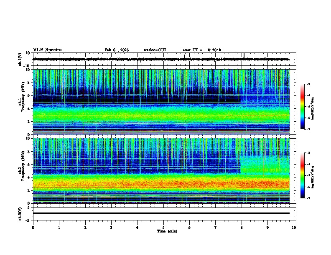331x255 pixels.
Task: Click the "1" tick on the Time axis
Action: tap(59, 227)
